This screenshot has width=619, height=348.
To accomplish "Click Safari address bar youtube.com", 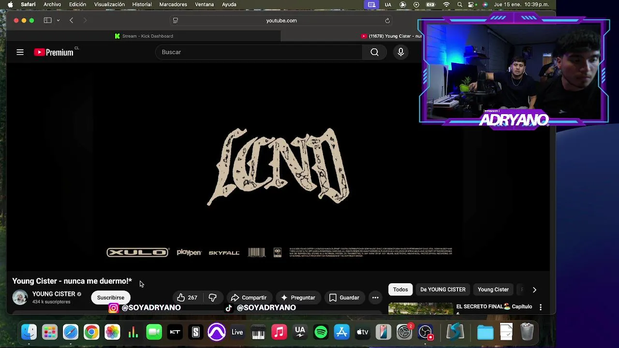I will pyautogui.click(x=281, y=20).
